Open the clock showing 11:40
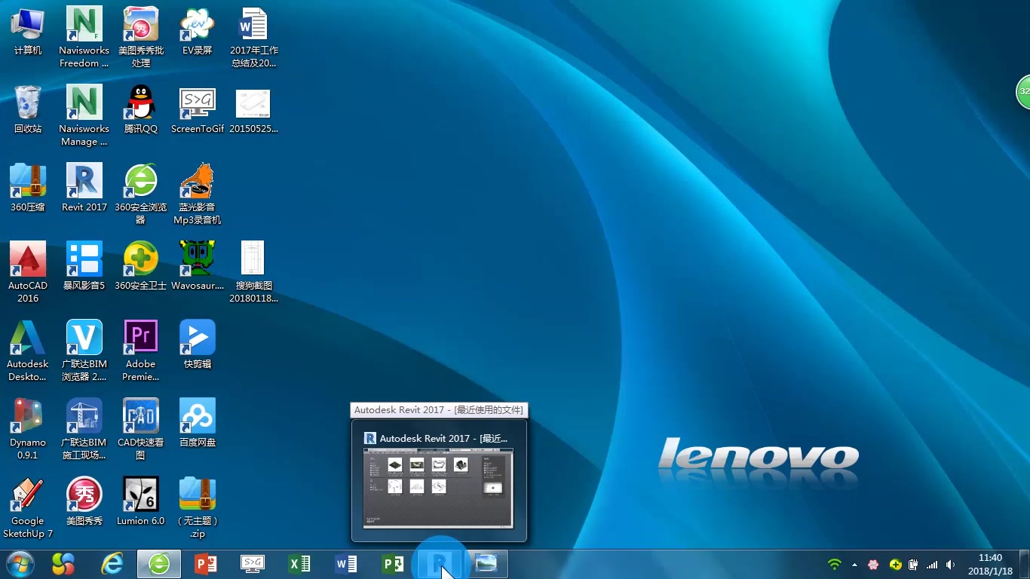Viewport: 1030px width, 579px height. pyautogui.click(x=991, y=564)
